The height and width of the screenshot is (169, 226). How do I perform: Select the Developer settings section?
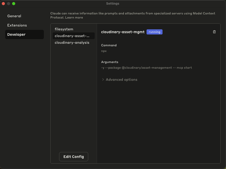(x=16, y=34)
